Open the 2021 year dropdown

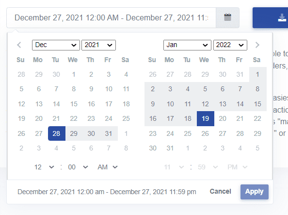[98, 45]
